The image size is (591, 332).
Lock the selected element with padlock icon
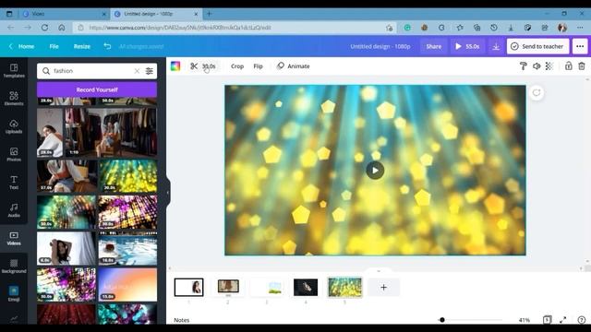pyautogui.click(x=569, y=65)
